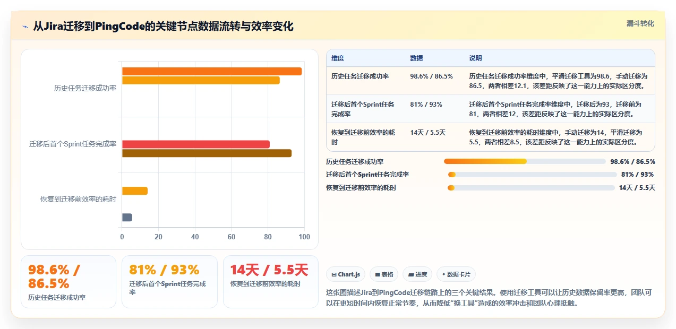This screenshot has width=676, height=329.
Task: Click the 漏斗转化 tag in the header
Action: click(x=640, y=24)
